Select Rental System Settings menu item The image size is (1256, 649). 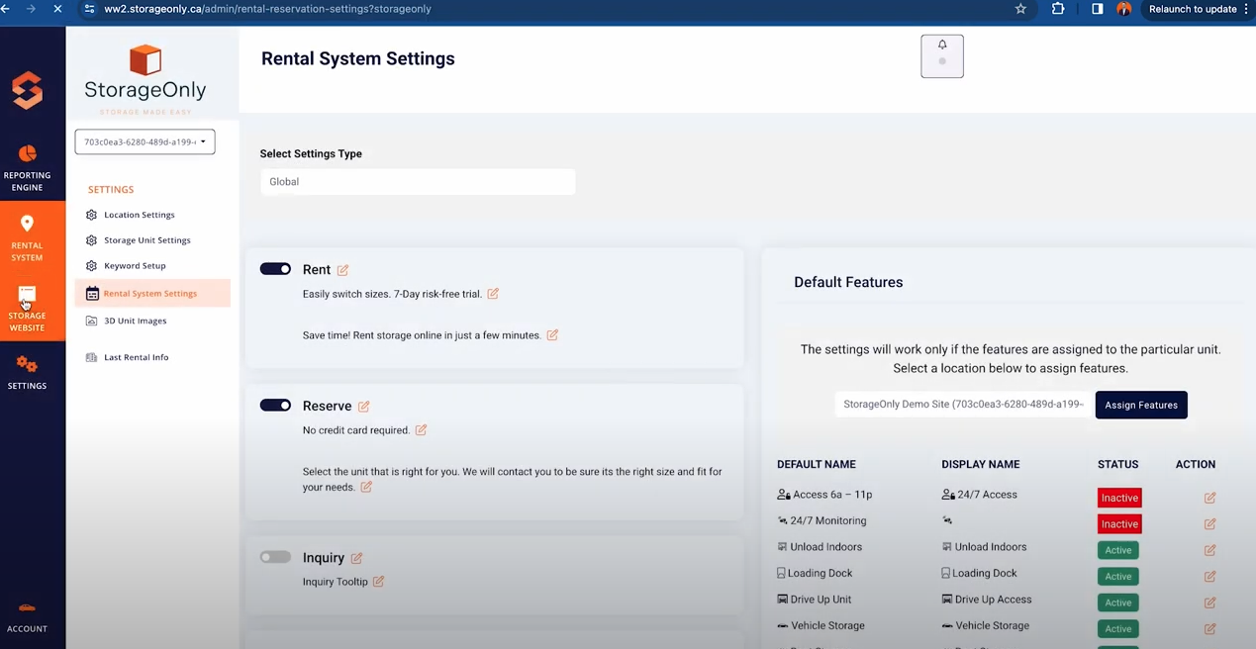point(152,293)
